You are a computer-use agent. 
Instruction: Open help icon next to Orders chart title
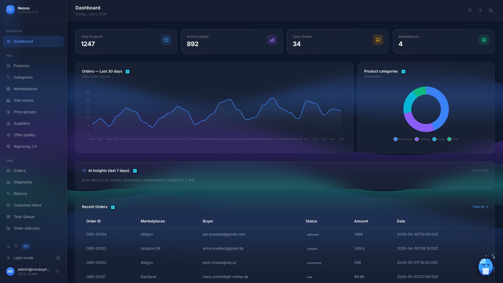128,72
